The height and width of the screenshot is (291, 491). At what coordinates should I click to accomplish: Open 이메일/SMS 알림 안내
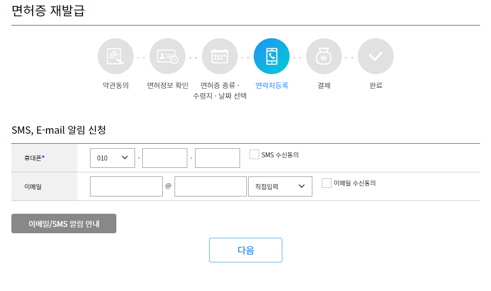coord(64,223)
